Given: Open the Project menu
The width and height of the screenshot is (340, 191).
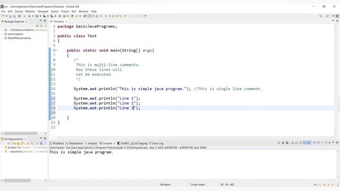Looking at the screenshot, I should [x=65, y=11].
